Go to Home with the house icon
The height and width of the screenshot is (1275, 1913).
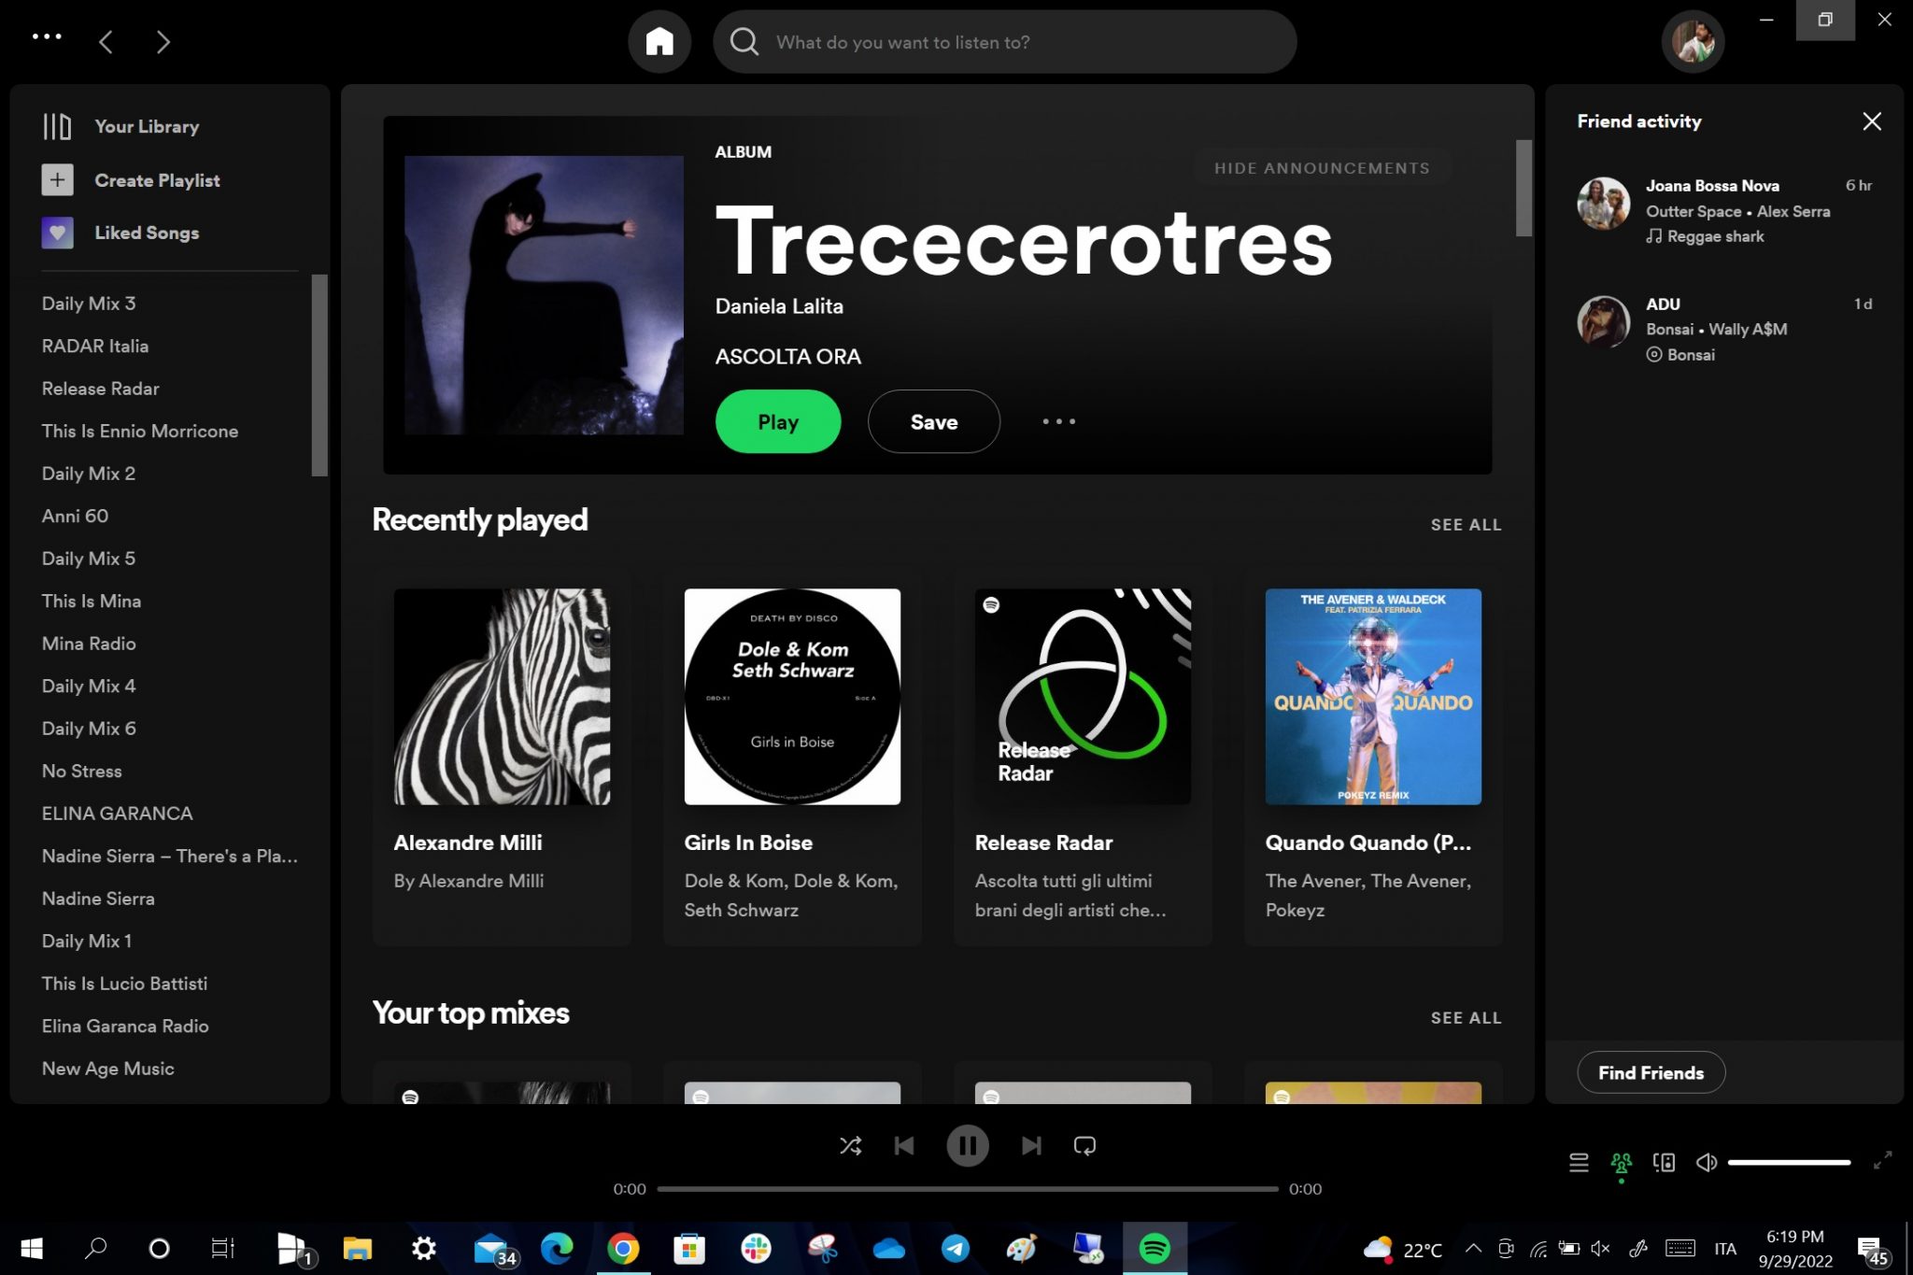click(660, 41)
